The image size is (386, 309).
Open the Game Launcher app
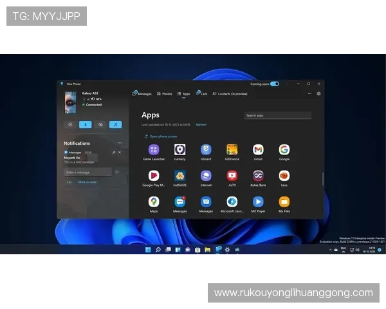pyautogui.click(x=154, y=150)
